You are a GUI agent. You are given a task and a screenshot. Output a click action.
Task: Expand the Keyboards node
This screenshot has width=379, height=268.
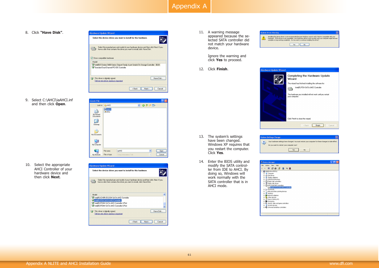coord(264,189)
